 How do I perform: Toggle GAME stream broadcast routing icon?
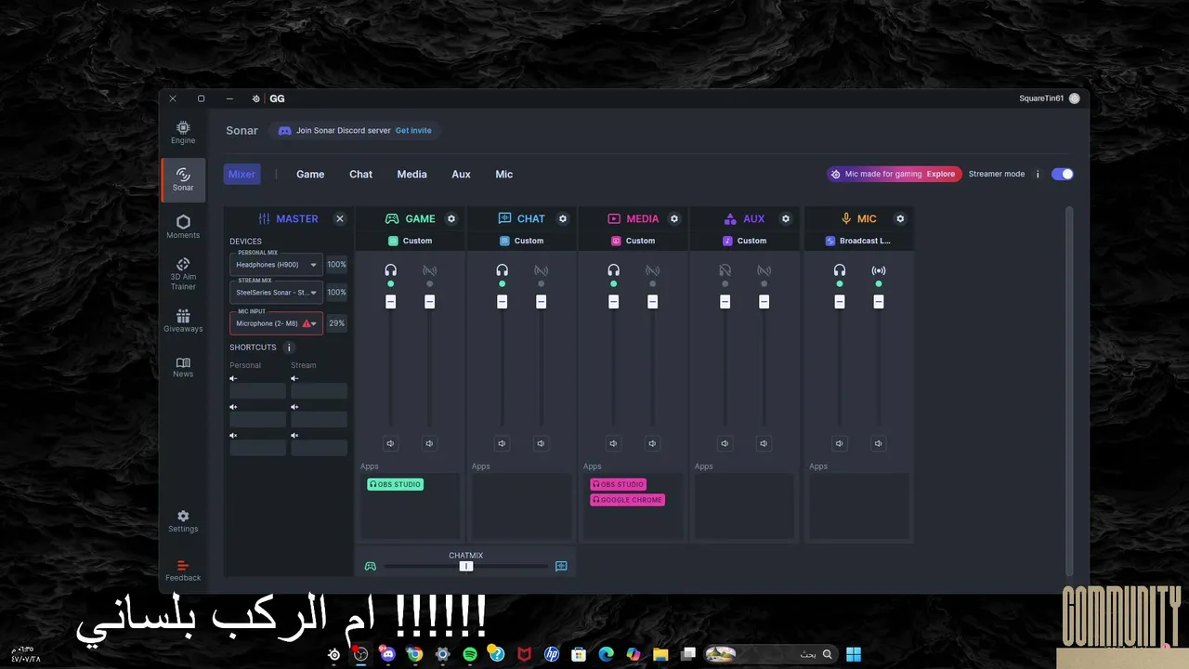(x=429, y=270)
